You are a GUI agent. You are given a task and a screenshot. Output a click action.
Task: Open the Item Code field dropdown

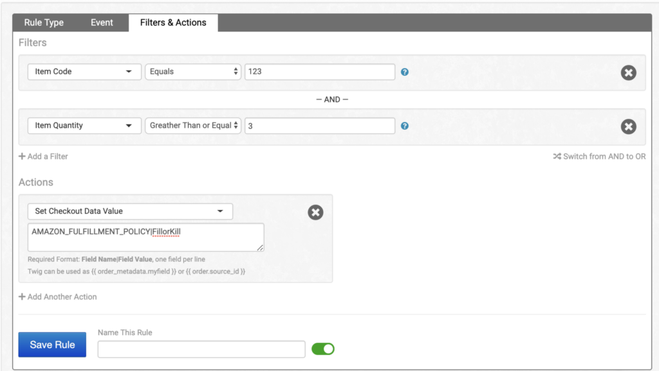pos(84,72)
